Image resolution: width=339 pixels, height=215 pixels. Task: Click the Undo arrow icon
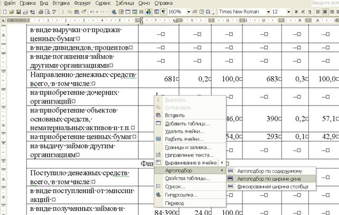(x=92, y=12)
